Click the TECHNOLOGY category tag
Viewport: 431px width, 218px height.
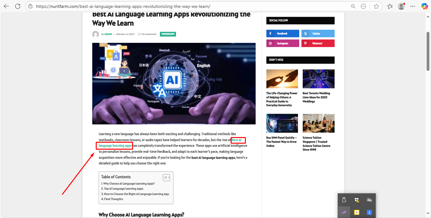point(168,34)
